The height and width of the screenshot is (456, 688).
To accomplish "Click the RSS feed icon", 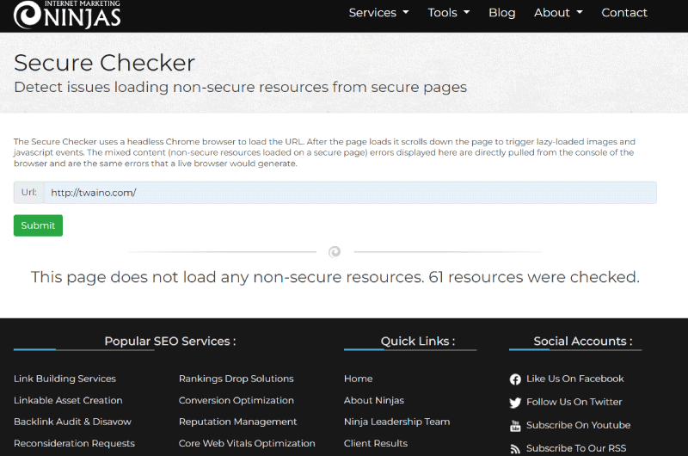I will (x=515, y=449).
